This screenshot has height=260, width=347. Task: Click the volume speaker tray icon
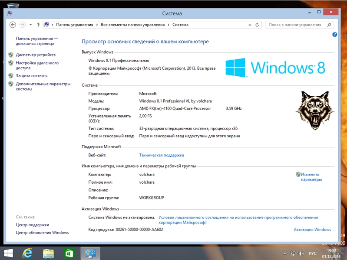point(301,253)
